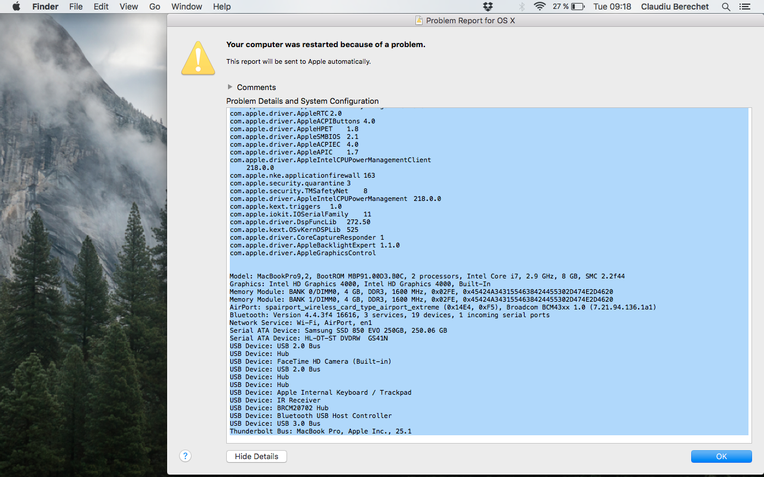Viewport: 764px width, 477px height.
Task: Click the USB 3.0 Bus line
Action: click(x=275, y=423)
